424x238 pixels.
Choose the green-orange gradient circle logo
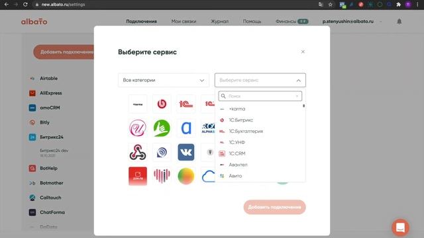pyautogui.click(x=185, y=176)
